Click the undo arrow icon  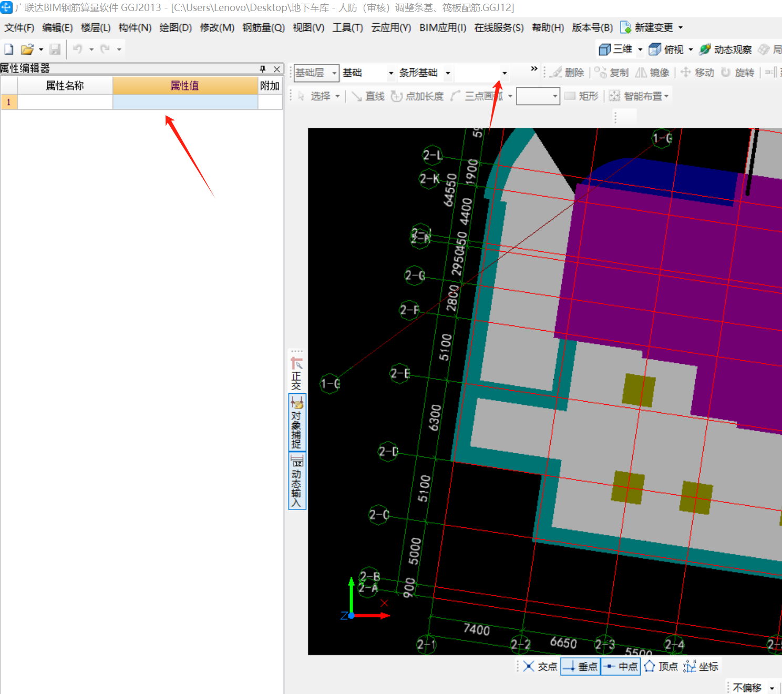click(78, 49)
